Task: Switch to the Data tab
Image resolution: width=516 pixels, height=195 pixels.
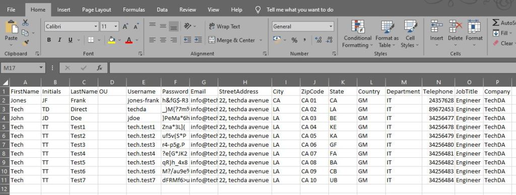Action: [162, 10]
